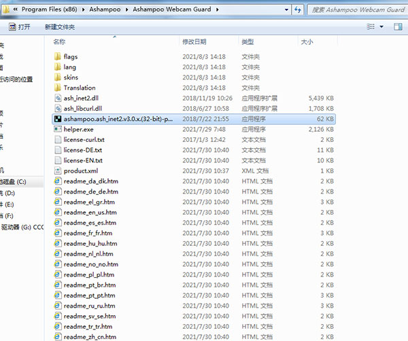Click the readme_fr_fr.htm browser icon

coord(58,233)
